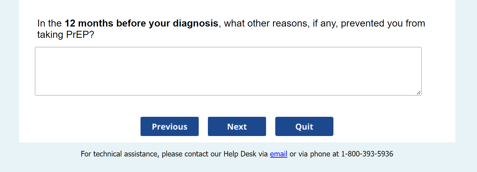Click the light blue margin left of the form
Image resolution: width=477 pixels, height=172 pixels.
click(x=9, y=76)
